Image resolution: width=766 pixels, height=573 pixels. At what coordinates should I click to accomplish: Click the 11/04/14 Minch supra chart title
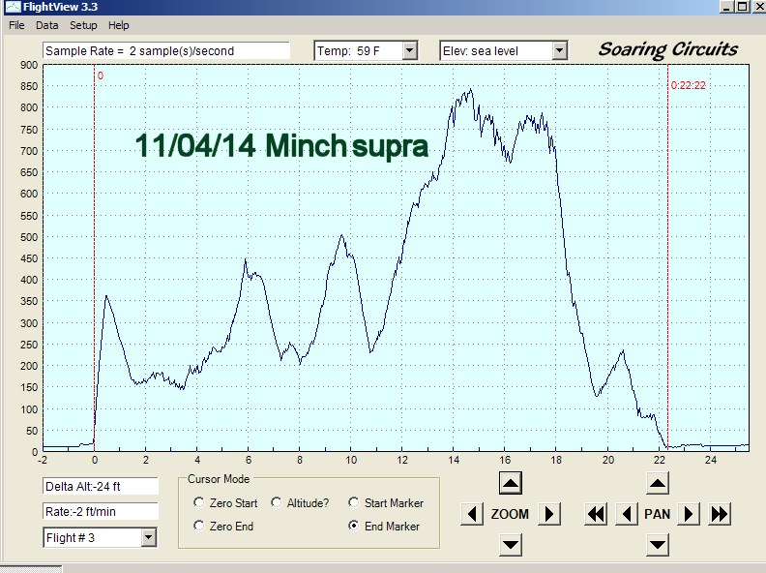[281, 146]
